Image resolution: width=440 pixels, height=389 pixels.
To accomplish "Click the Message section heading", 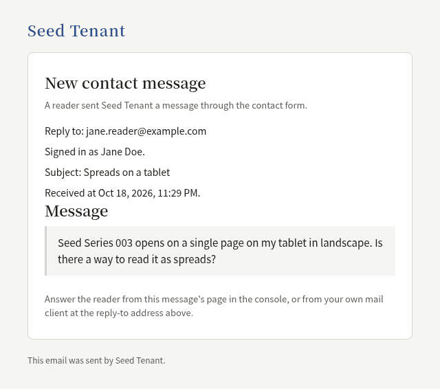I will click(x=76, y=211).
